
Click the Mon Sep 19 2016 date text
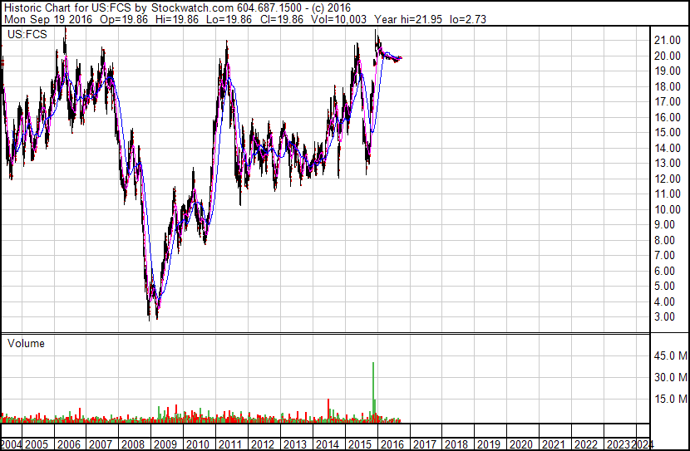point(48,19)
